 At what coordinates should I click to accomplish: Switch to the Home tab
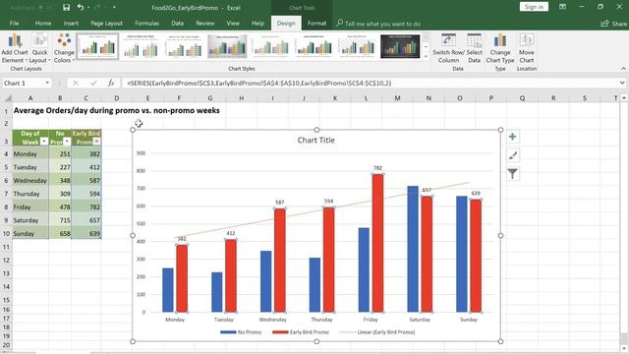coord(43,24)
